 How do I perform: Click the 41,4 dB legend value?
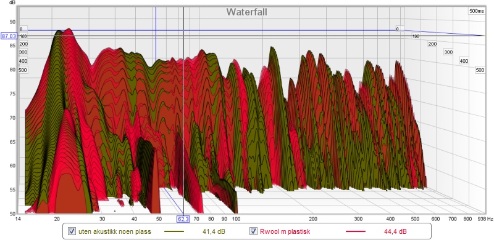(213, 232)
